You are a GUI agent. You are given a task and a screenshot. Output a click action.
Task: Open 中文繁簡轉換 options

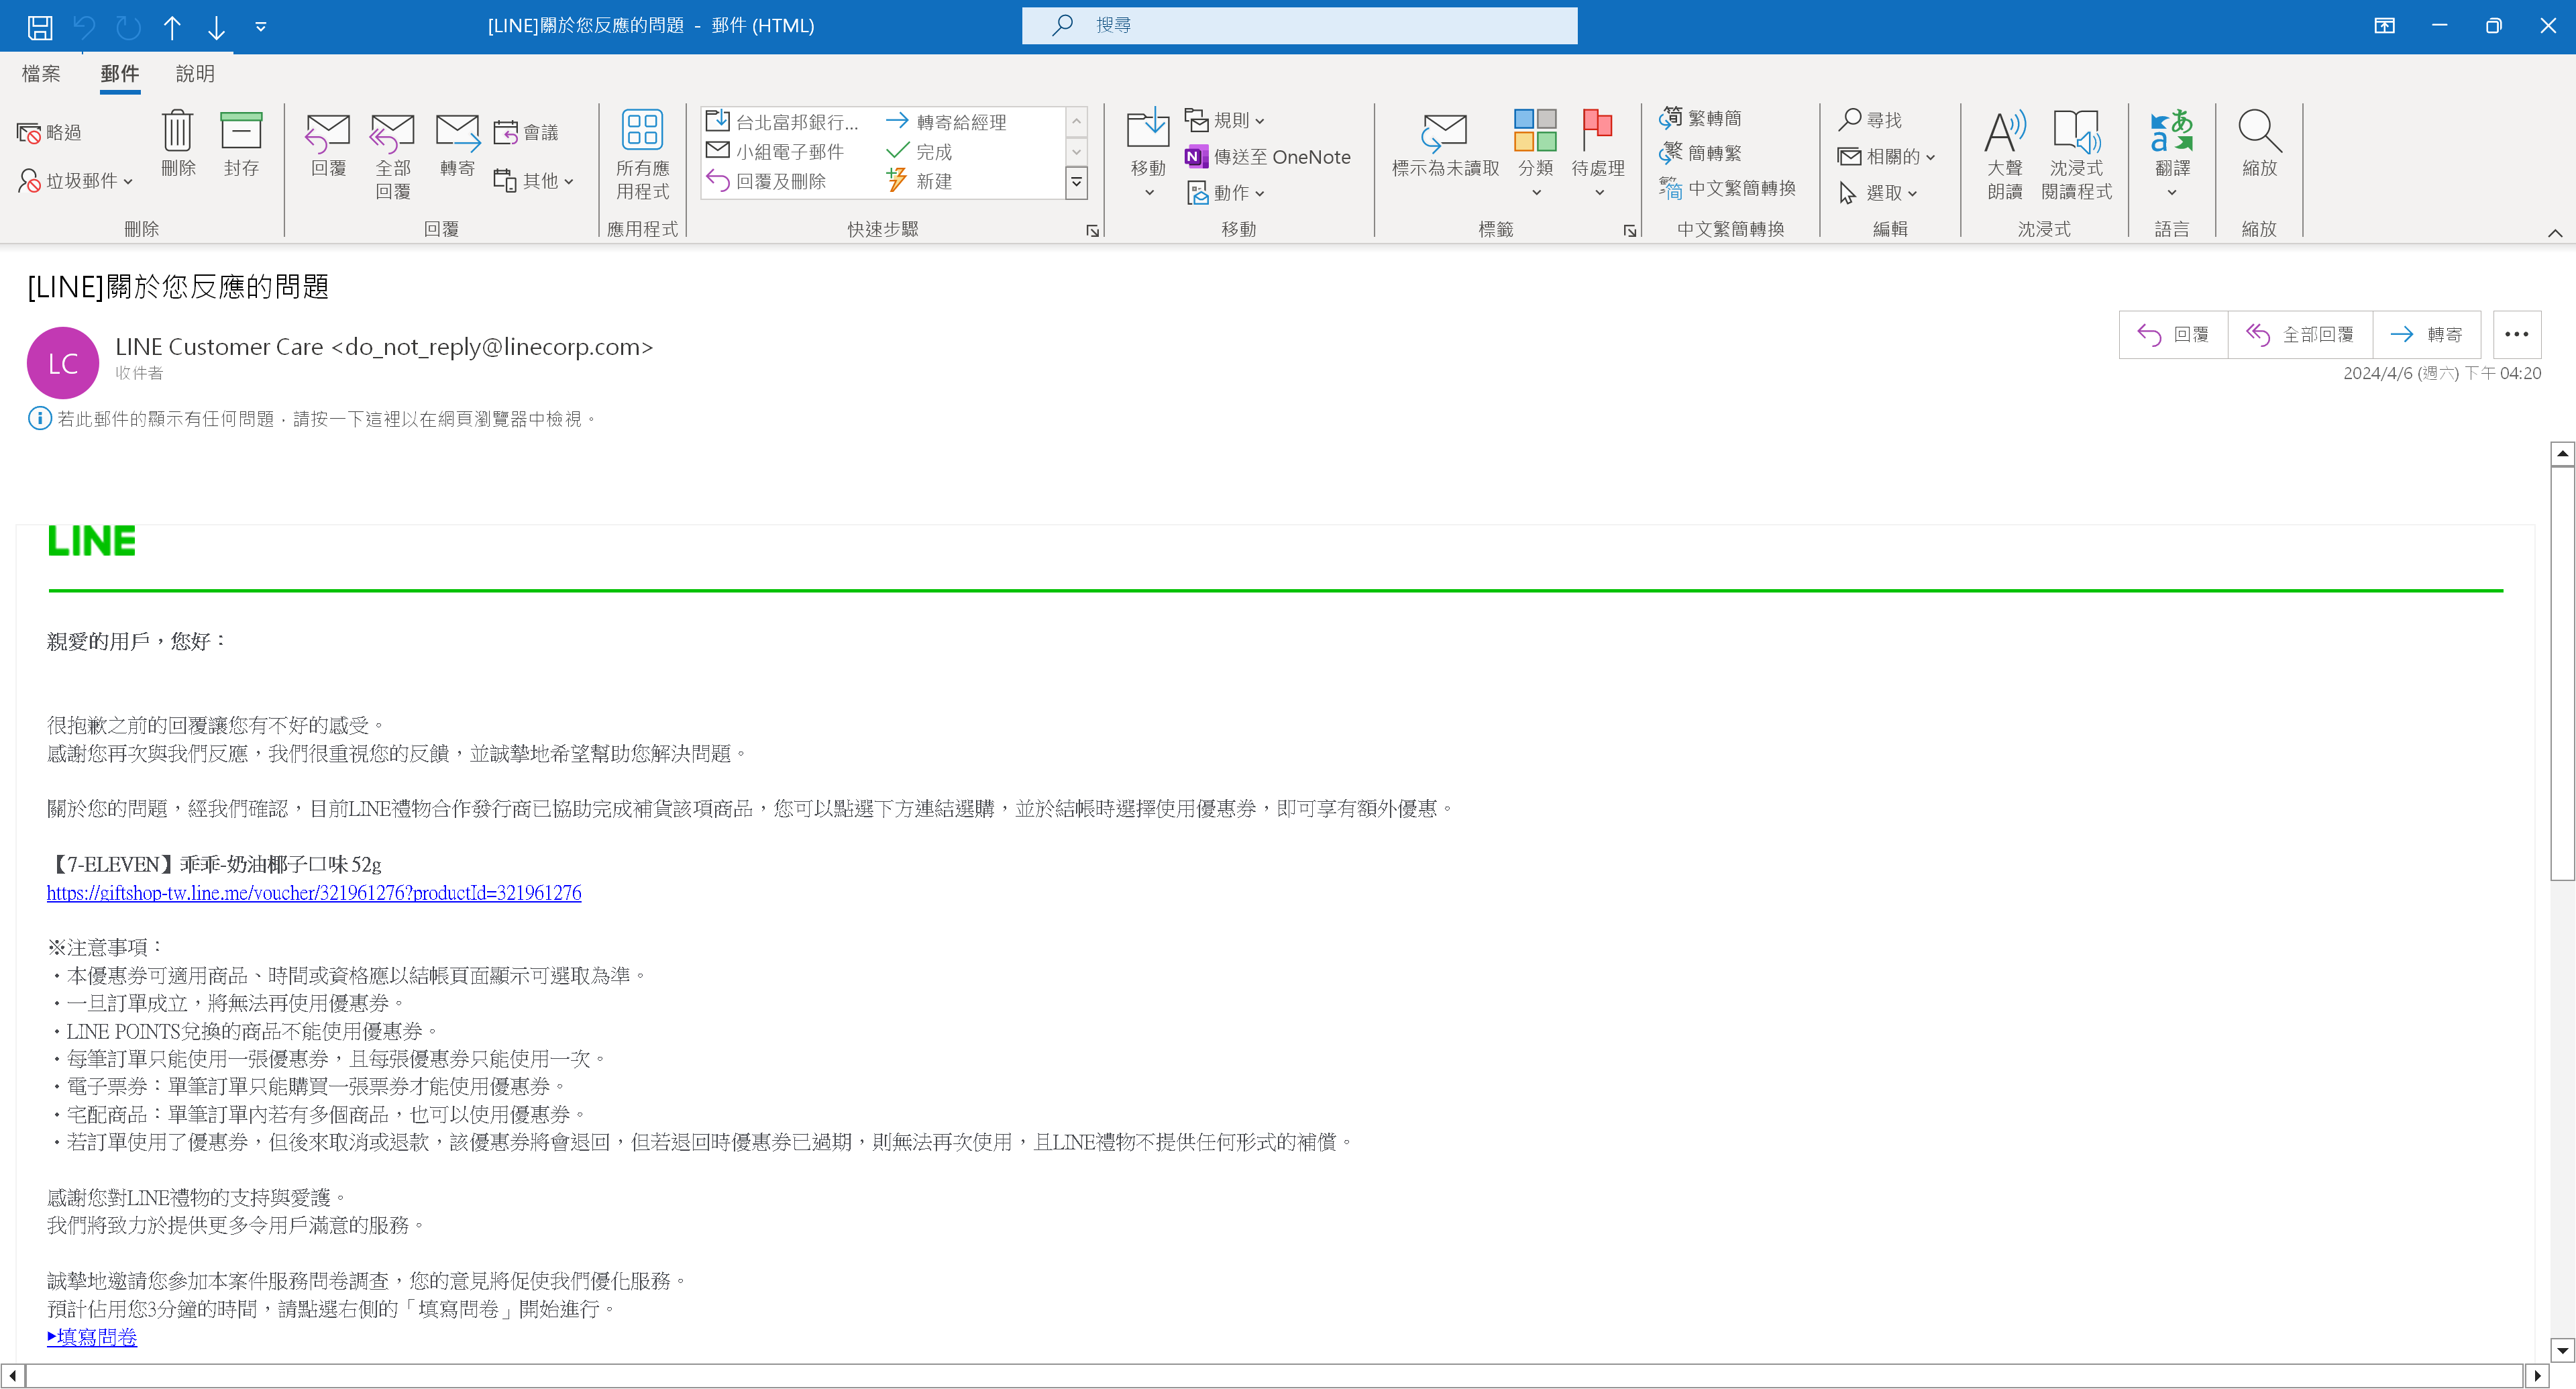pos(1727,188)
